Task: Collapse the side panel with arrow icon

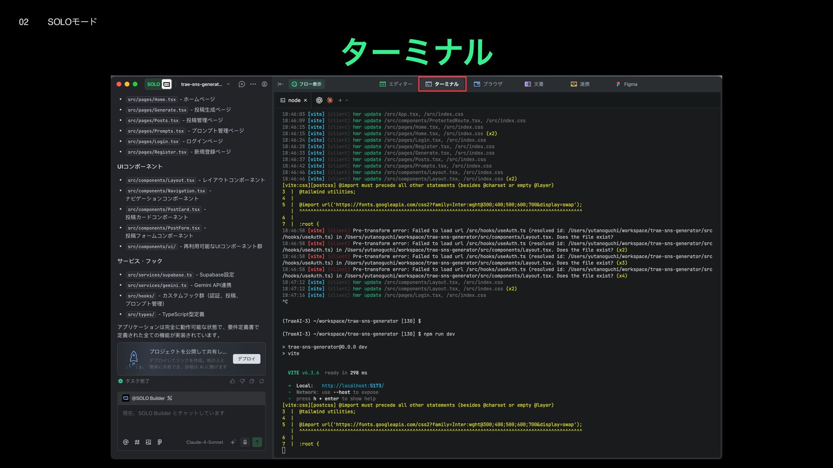Action: coord(281,84)
